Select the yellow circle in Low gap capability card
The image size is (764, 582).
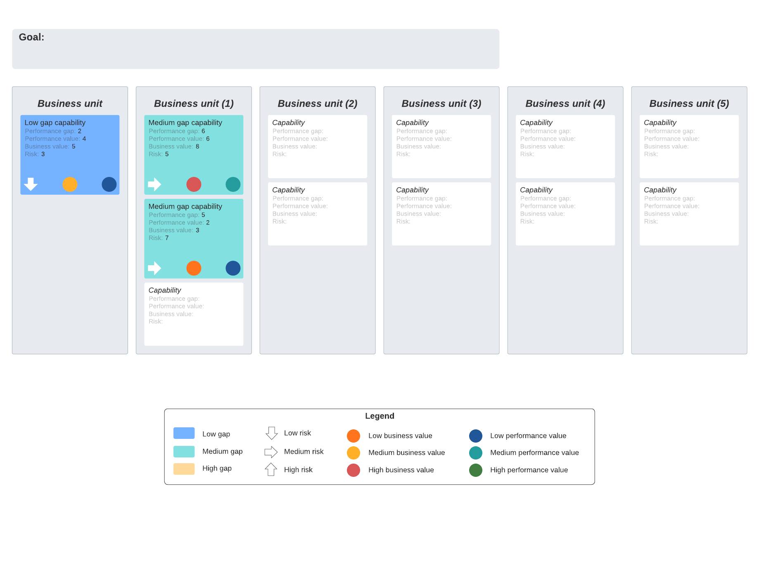70,184
